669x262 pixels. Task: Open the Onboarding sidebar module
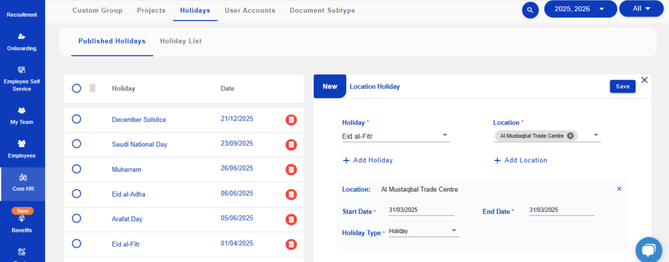pyautogui.click(x=22, y=42)
